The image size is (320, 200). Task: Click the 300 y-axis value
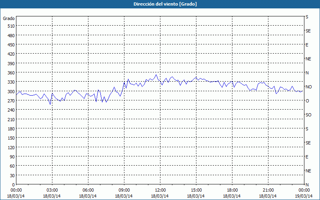click(12, 92)
